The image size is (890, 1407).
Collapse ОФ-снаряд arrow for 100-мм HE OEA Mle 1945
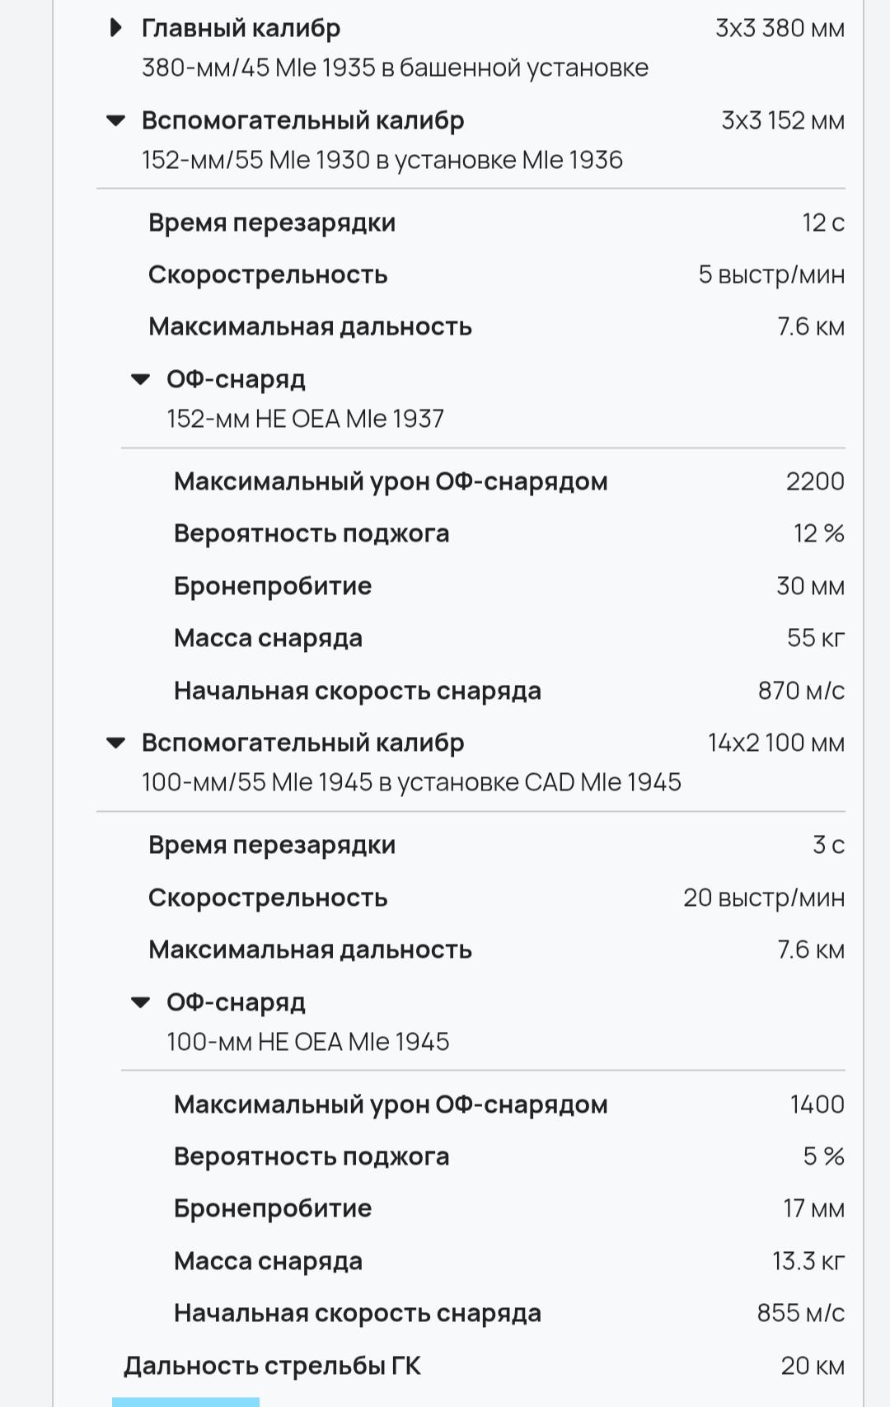coord(141,1003)
